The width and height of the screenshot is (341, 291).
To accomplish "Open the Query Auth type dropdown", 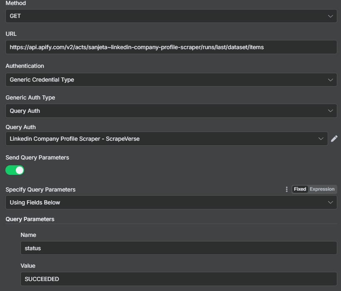I will [171, 111].
